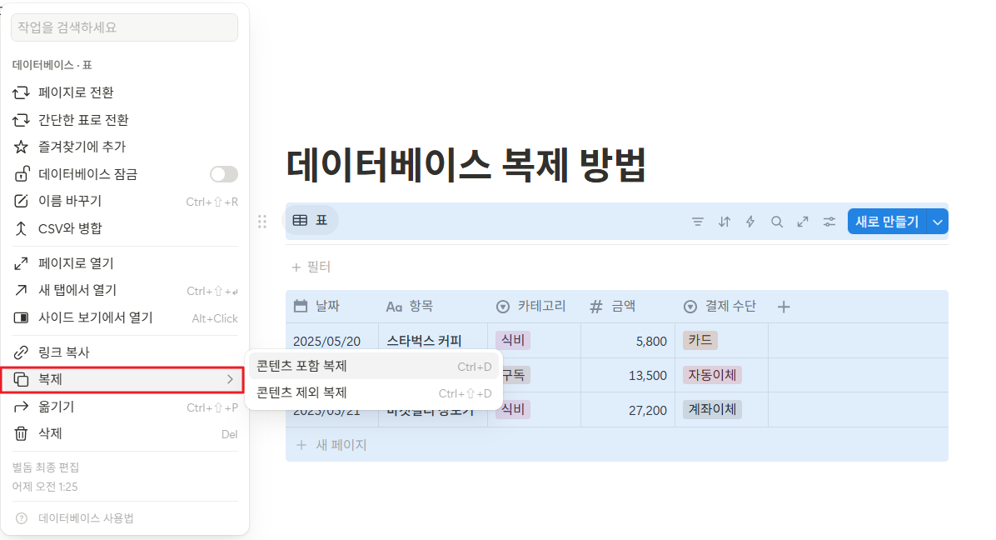Click the task search input field

tap(124, 27)
